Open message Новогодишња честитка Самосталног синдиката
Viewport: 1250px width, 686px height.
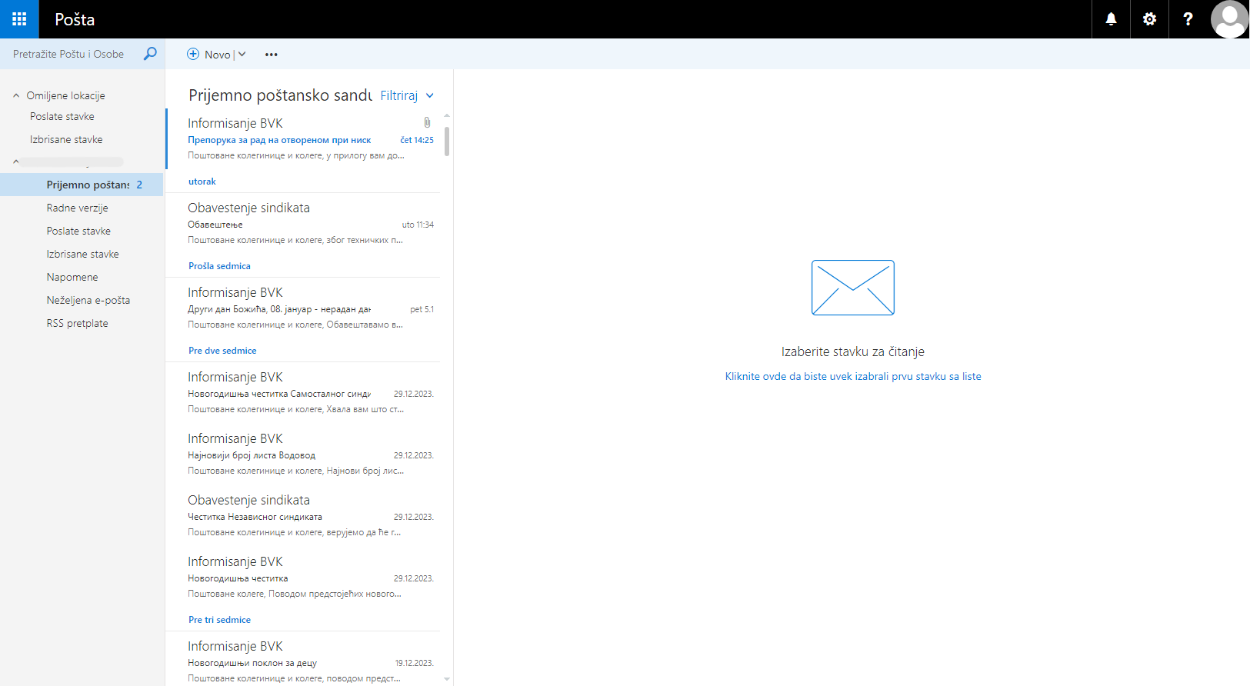(x=303, y=393)
